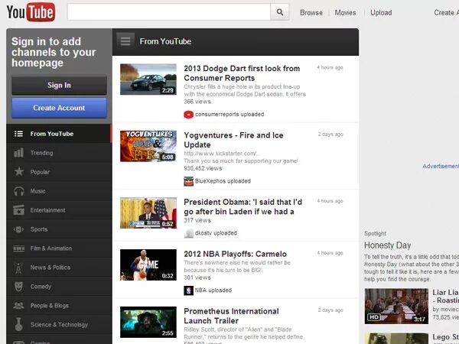Open the "2013 Dodge Dart first look" title
459x344 pixels.
[x=242, y=73]
